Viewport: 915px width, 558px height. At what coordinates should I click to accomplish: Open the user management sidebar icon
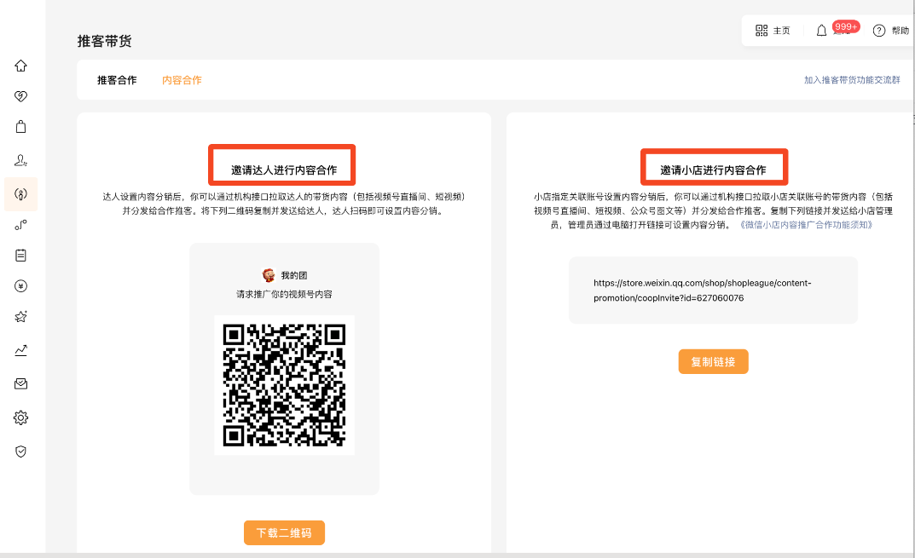[21, 159]
